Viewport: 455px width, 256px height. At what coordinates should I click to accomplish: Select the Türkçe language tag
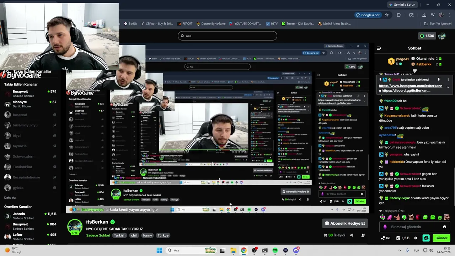163,235
